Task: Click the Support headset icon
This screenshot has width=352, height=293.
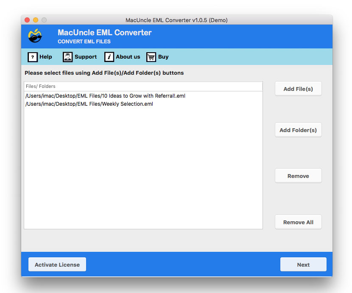Action: 67,57
